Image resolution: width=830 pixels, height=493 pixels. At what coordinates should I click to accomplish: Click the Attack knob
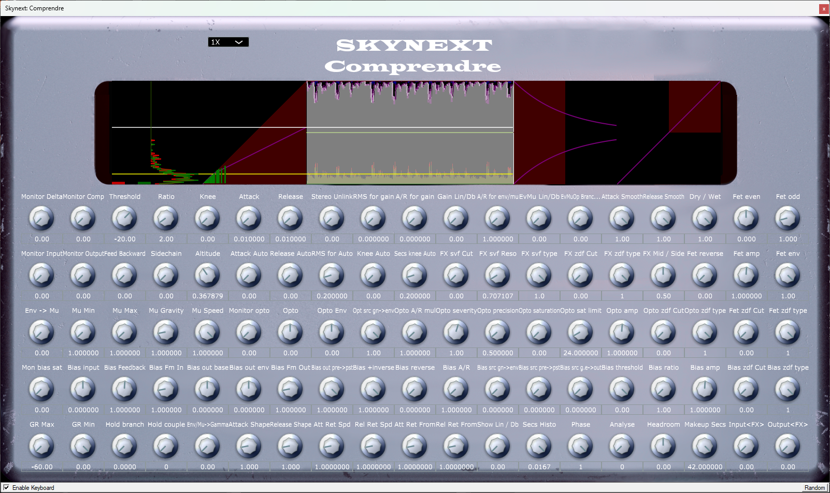click(x=249, y=218)
